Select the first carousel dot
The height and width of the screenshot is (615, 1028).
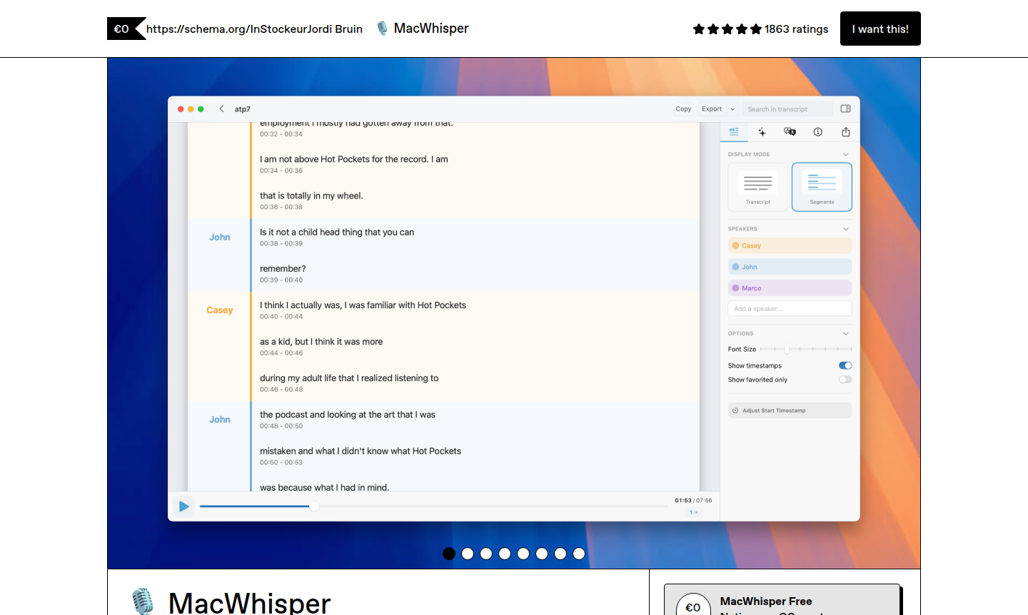click(x=449, y=554)
